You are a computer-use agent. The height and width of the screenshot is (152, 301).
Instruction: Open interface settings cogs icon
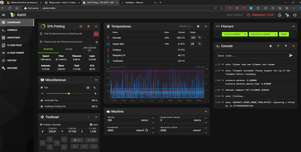pos(288,15)
